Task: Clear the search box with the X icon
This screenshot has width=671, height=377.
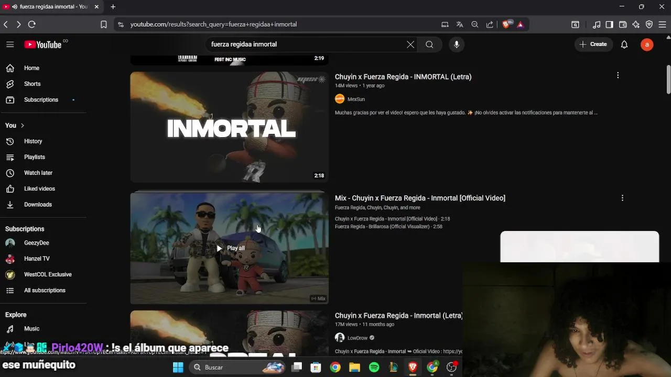Action: coord(410,45)
